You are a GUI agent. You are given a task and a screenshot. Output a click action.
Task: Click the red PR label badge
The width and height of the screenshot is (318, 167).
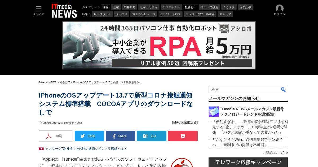pyautogui.click(x=41, y=149)
